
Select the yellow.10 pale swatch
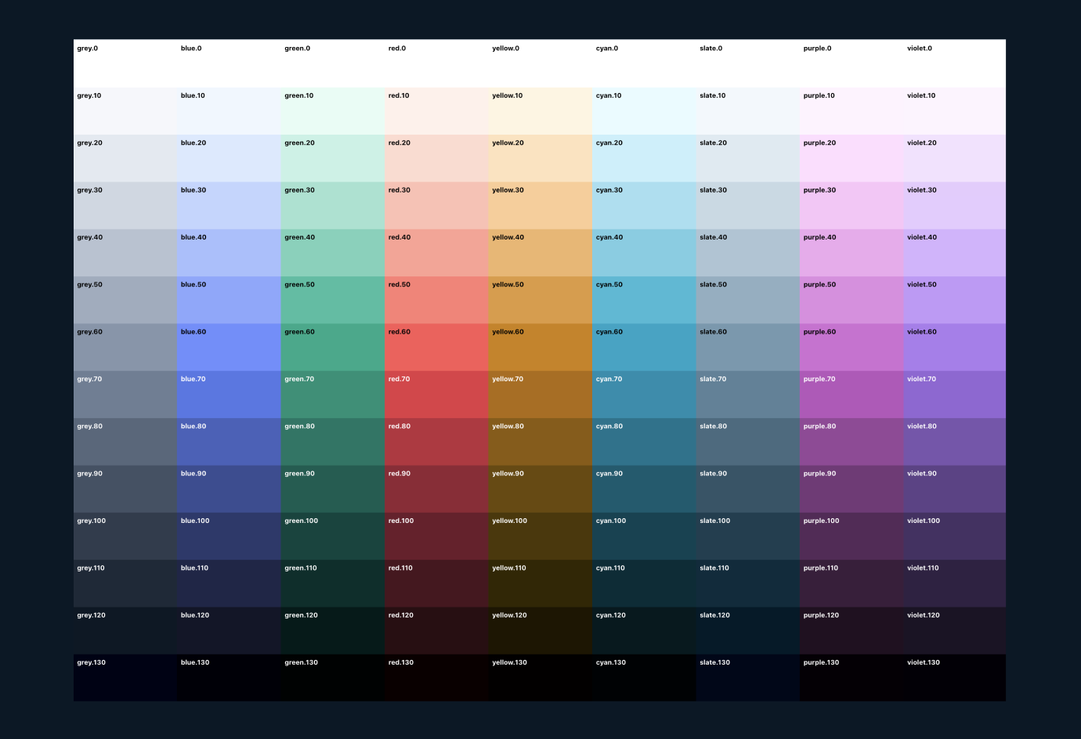540,111
